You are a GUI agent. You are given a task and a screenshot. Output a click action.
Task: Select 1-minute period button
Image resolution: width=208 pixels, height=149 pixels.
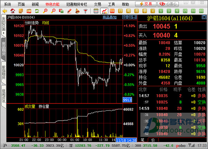tap(161, 11)
